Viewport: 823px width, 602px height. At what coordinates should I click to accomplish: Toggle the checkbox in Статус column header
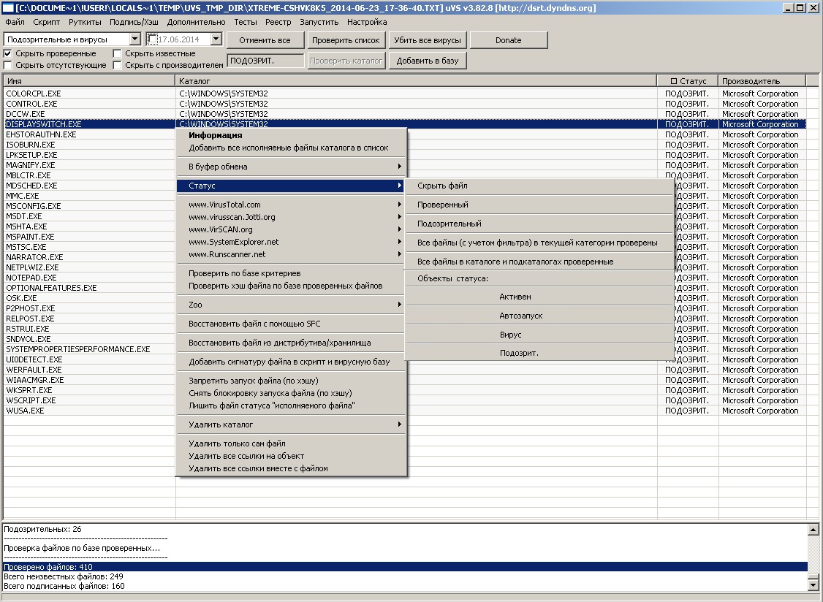tap(673, 81)
